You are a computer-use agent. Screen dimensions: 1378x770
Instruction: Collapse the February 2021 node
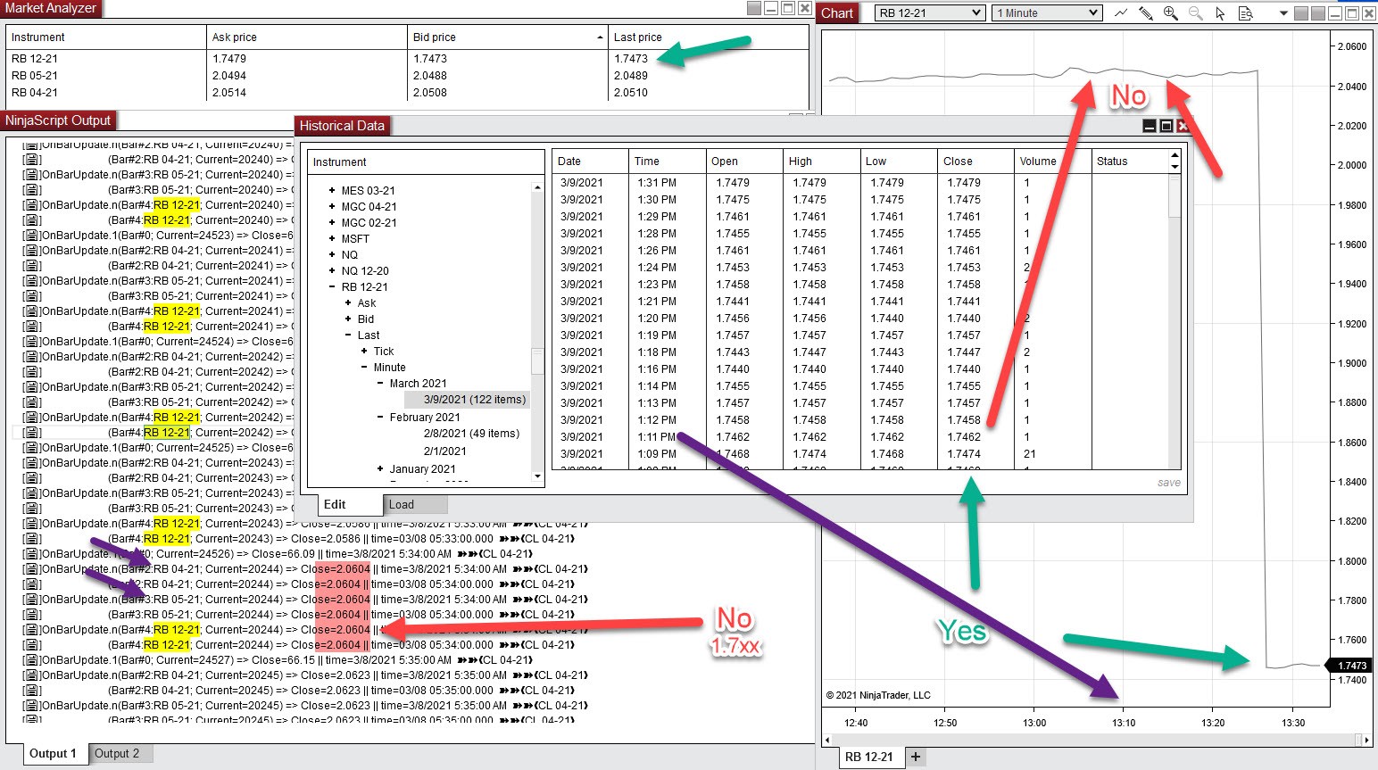point(380,417)
